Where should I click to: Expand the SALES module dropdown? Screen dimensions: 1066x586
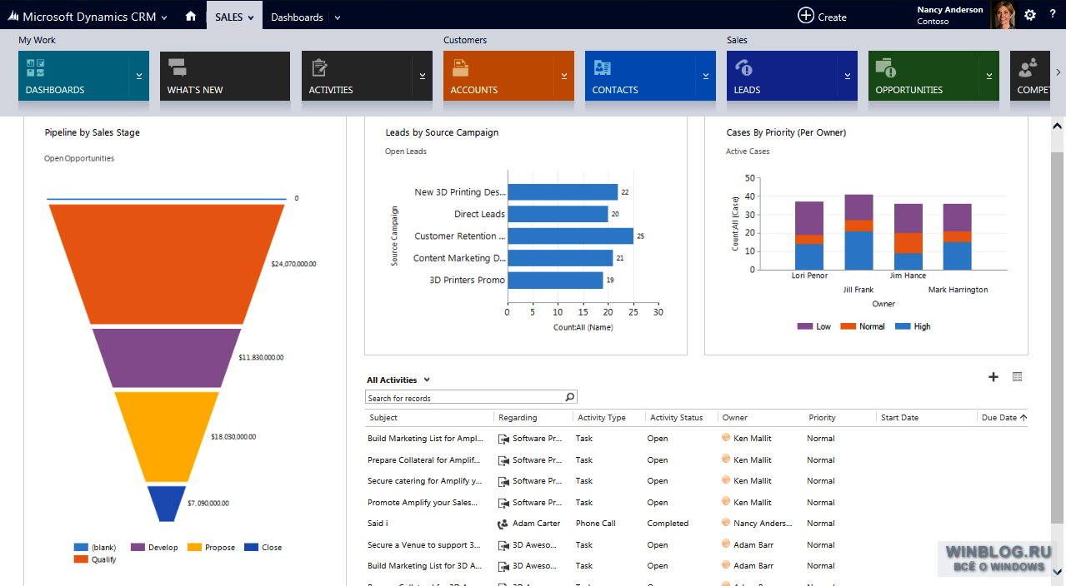pyautogui.click(x=250, y=17)
